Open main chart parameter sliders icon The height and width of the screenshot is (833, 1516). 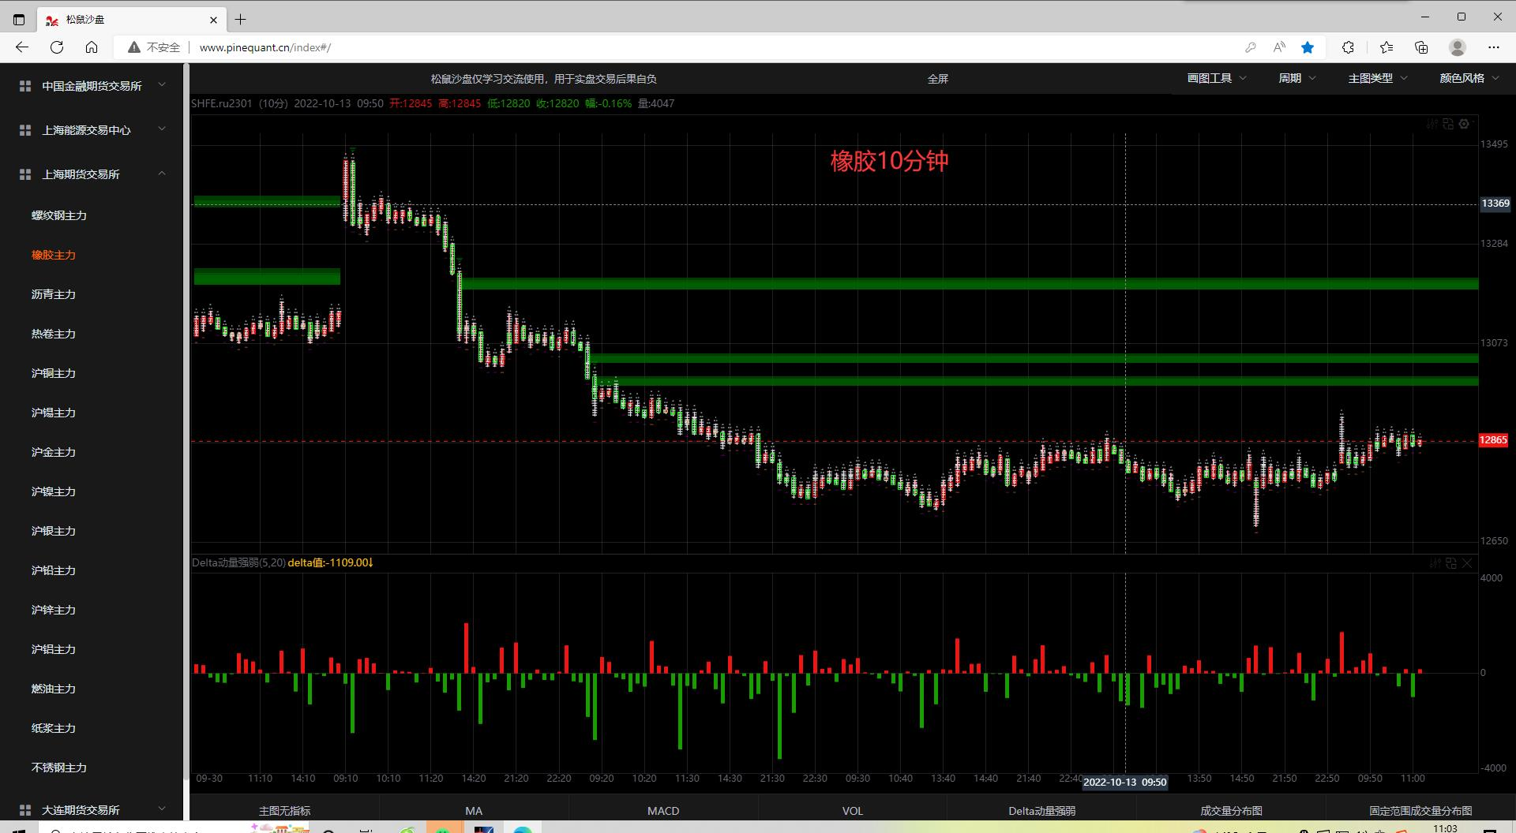(1432, 124)
